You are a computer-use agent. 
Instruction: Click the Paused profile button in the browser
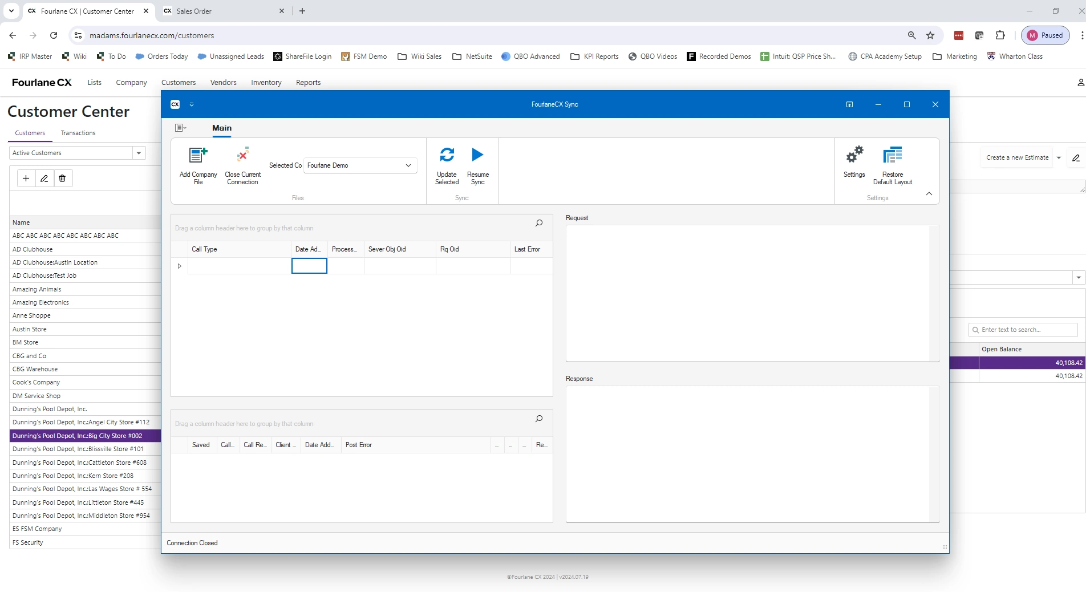1045,35
